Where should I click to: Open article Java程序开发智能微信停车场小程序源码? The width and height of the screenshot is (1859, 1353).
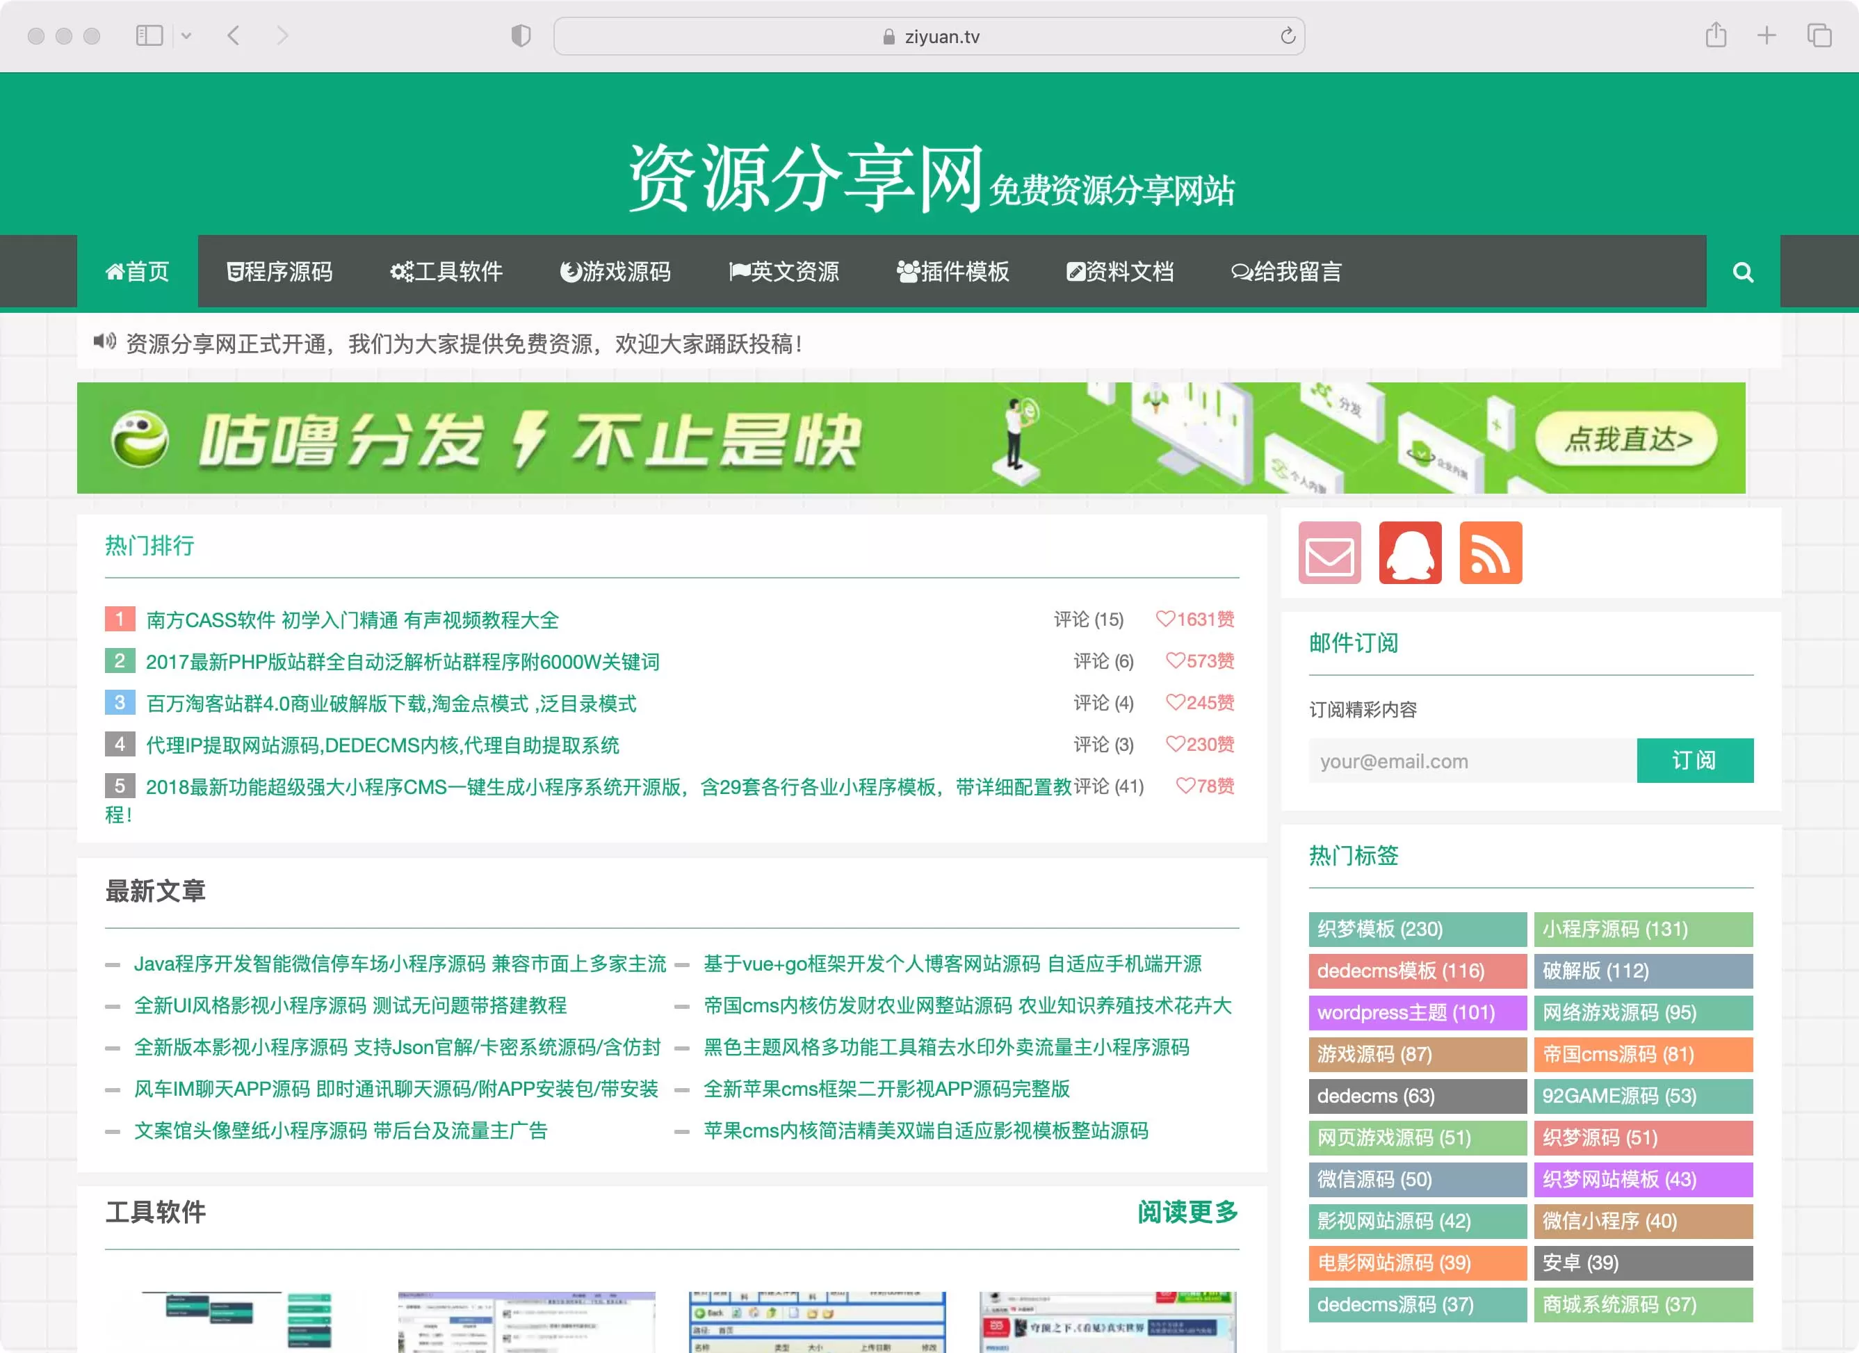coord(400,964)
